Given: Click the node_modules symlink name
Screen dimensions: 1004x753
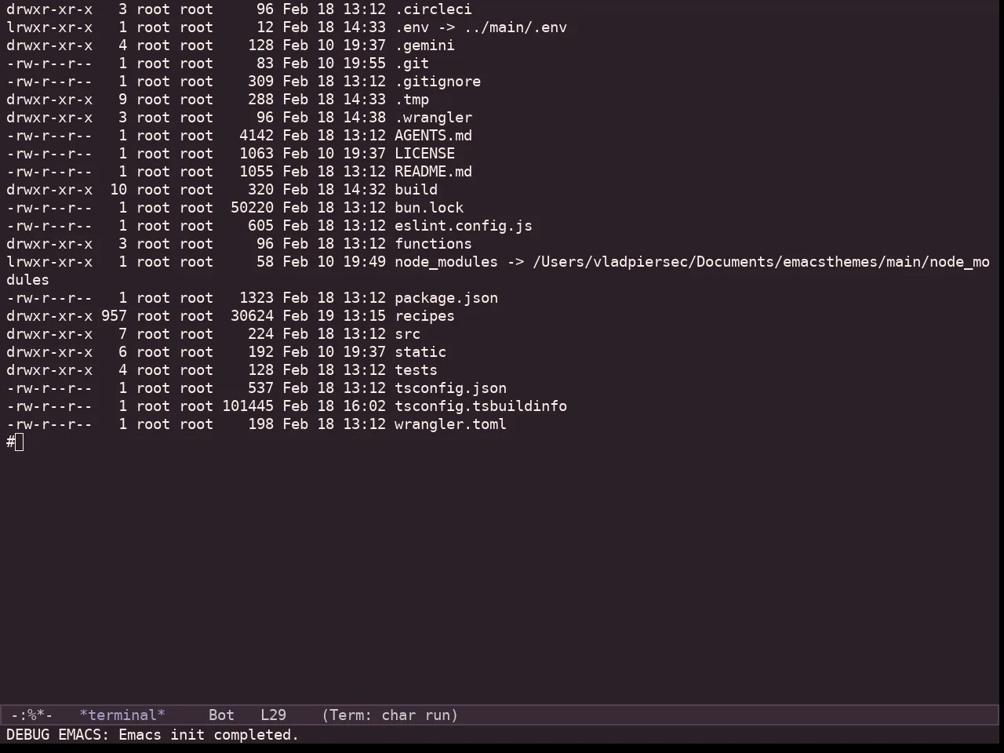Looking at the screenshot, I should [x=446, y=262].
